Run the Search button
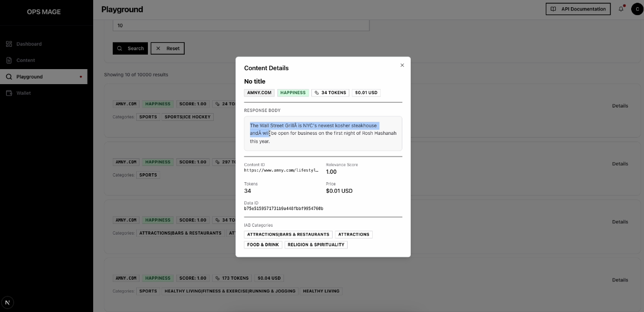Viewport: 644px width, 312px height. pos(130,48)
